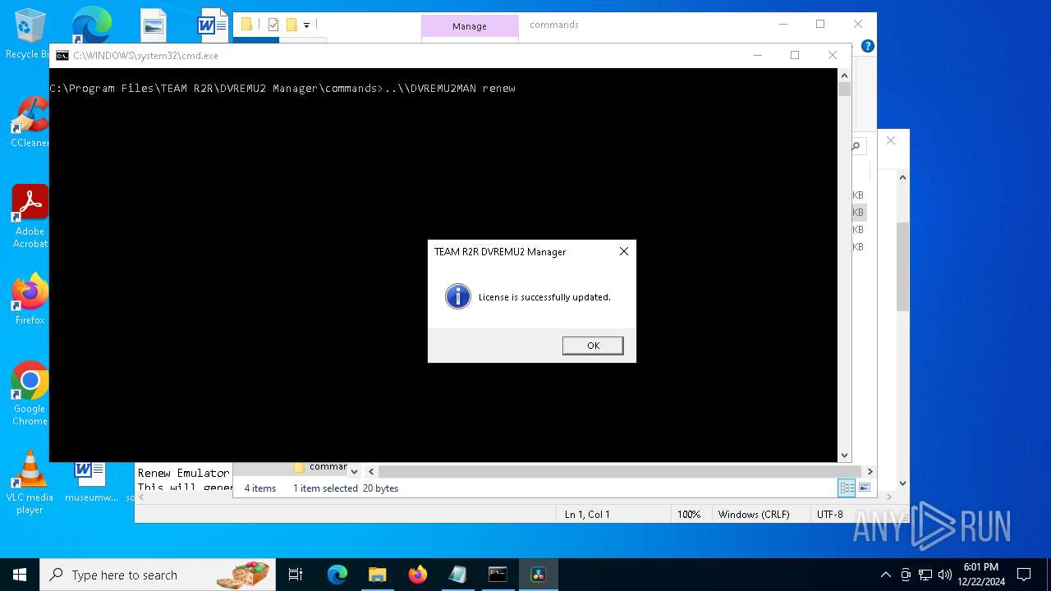Open Task View from taskbar
This screenshot has width=1051, height=591.
point(296,575)
